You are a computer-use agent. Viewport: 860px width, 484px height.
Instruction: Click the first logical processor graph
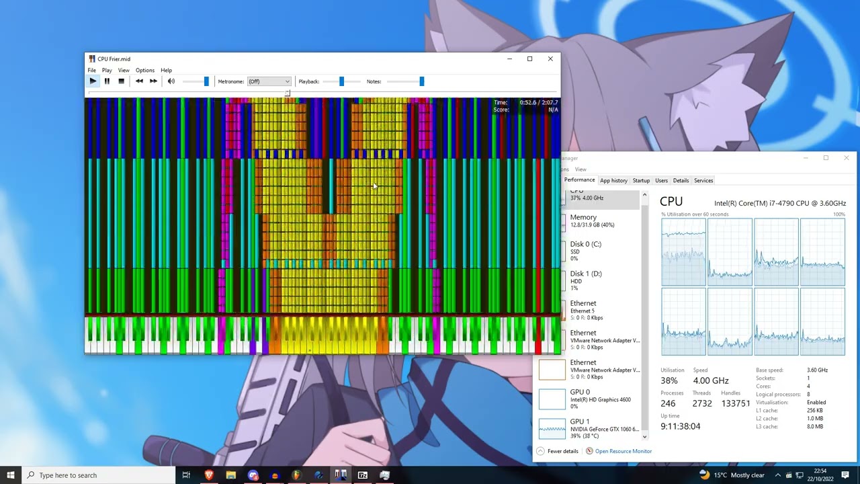(x=683, y=252)
